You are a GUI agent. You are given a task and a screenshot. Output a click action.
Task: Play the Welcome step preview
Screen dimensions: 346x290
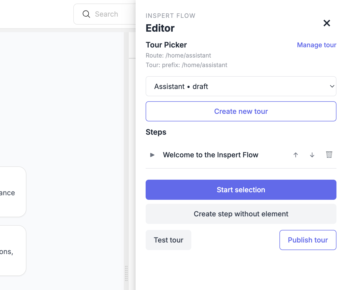pos(152,155)
